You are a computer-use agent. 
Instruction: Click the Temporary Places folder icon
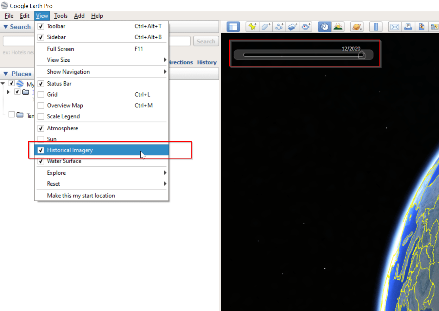[20, 115]
